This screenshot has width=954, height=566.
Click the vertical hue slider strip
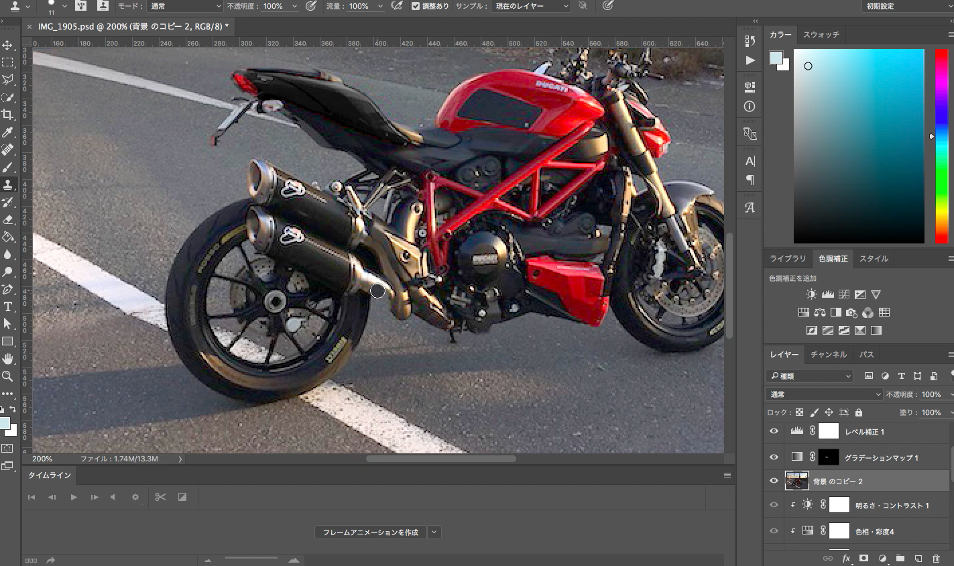[941, 146]
